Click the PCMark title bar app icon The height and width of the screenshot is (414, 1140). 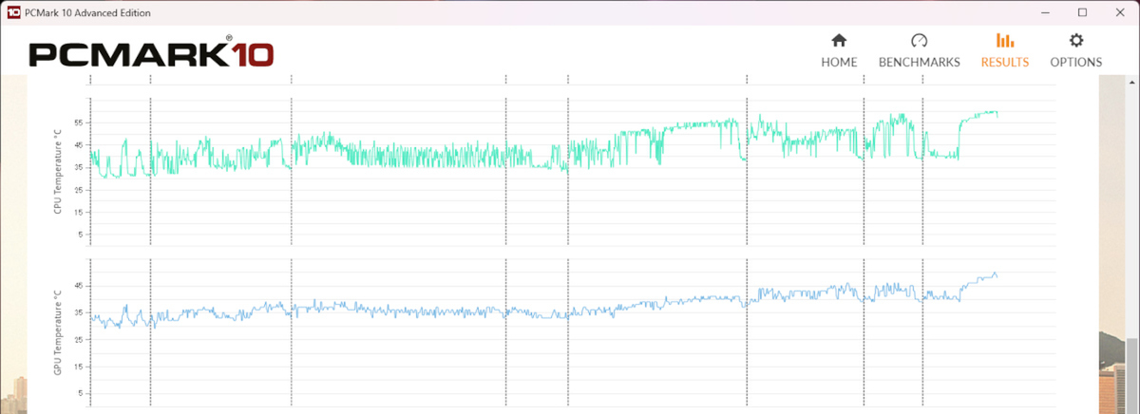(13, 12)
